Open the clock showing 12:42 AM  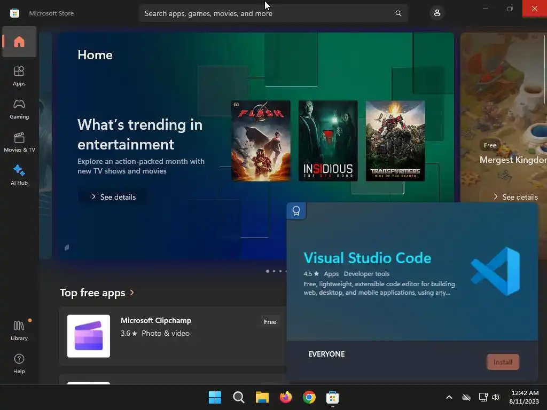click(524, 397)
